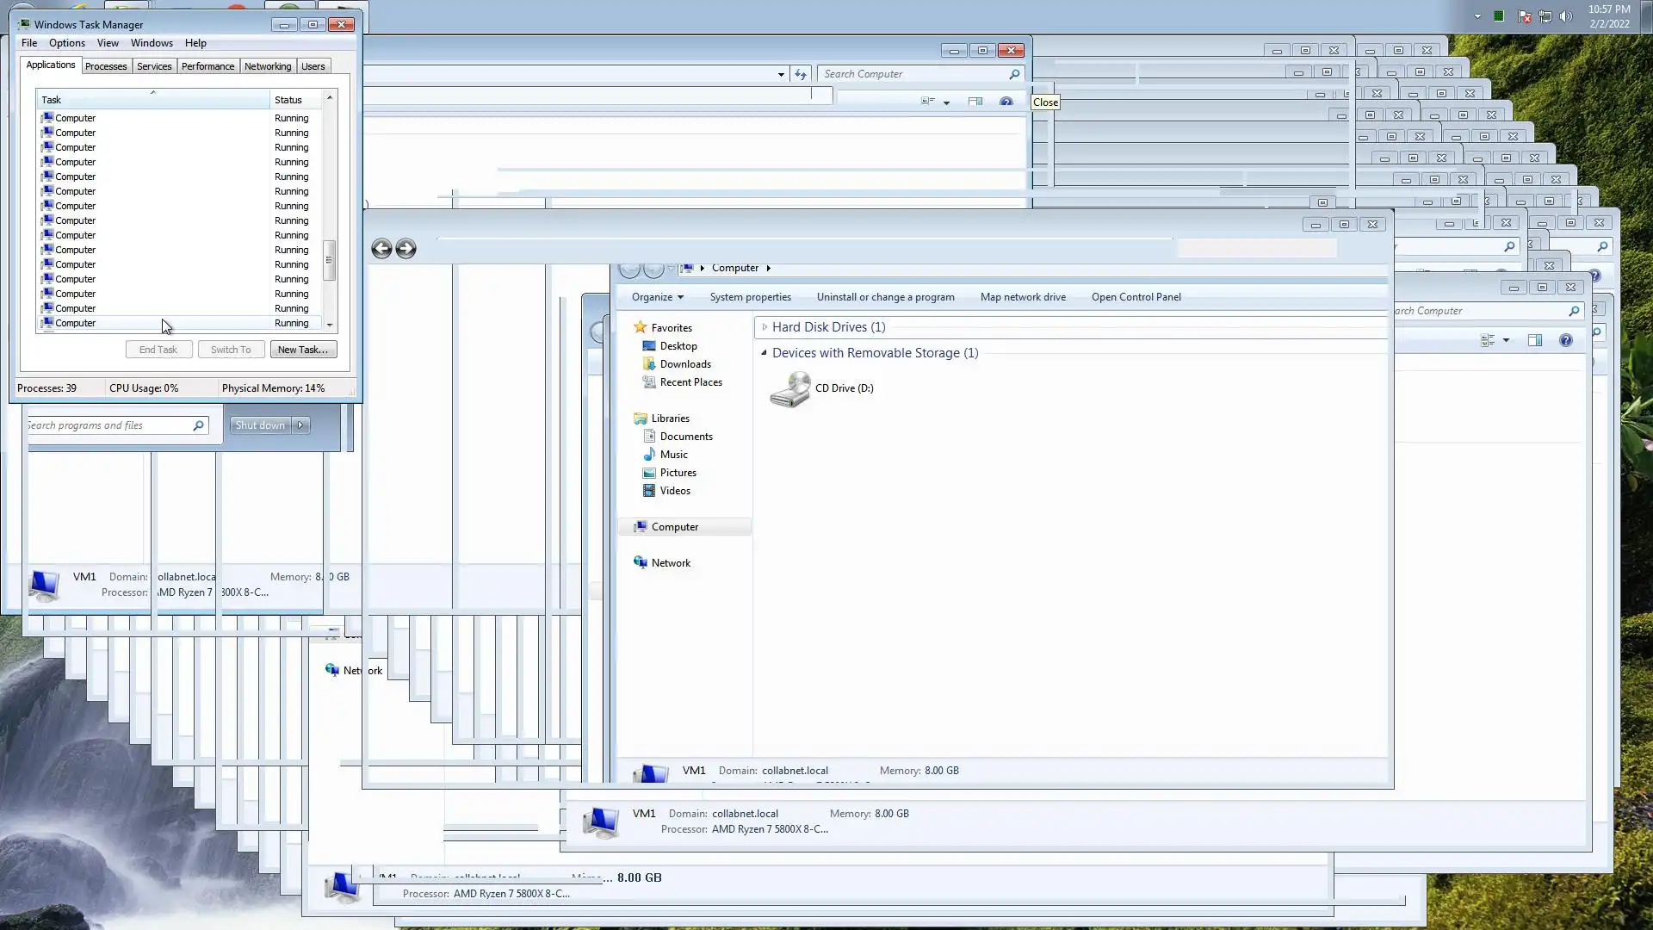Collapse Devices with Removable Storage group
The width and height of the screenshot is (1653, 930).
(x=764, y=353)
